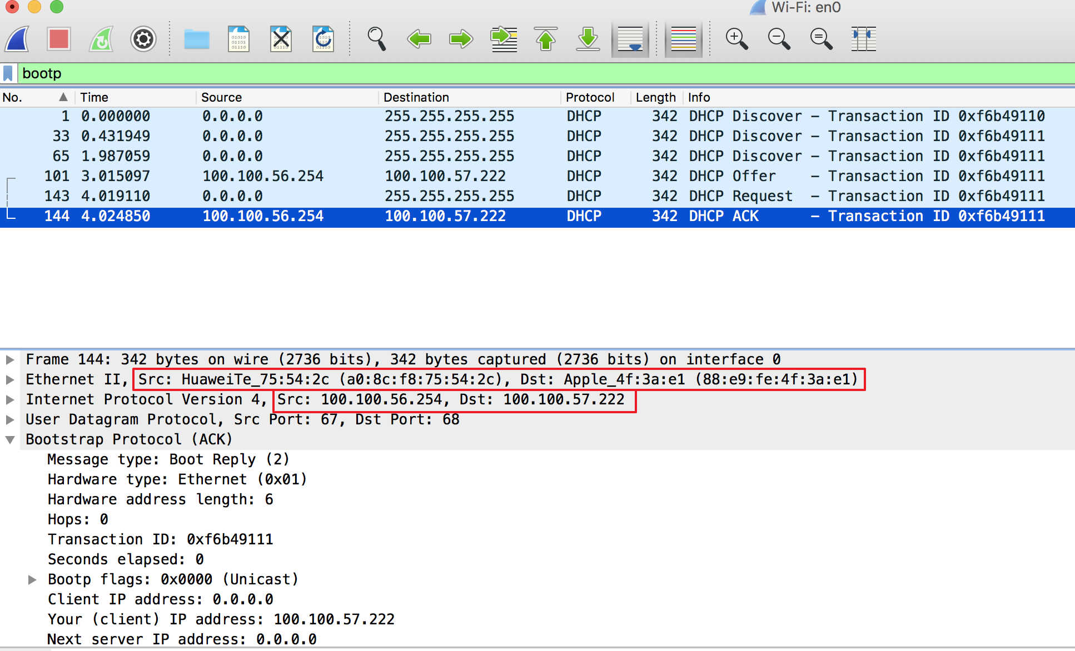Jump to a specific packet number

click(503, 39)
